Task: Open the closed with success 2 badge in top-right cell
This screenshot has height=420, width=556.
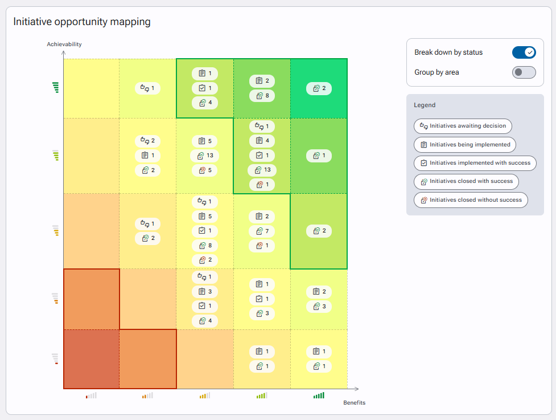Action: (x=319, y=88)
